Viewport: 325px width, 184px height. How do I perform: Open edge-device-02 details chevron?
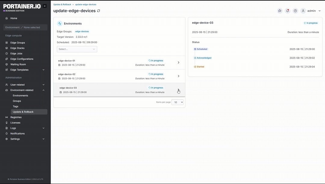pos(178,76)
